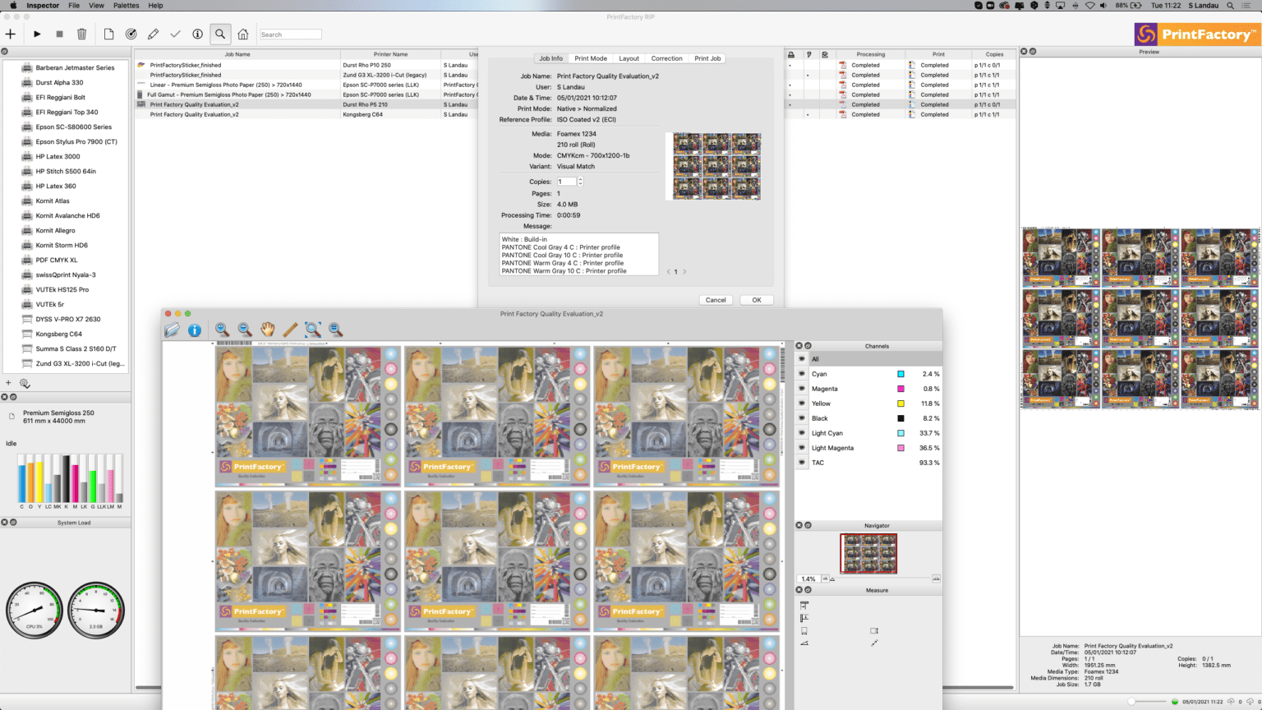Increase Copies using the stepper arrow
Screen dimensions: 1262x710
tap(582, 178)
